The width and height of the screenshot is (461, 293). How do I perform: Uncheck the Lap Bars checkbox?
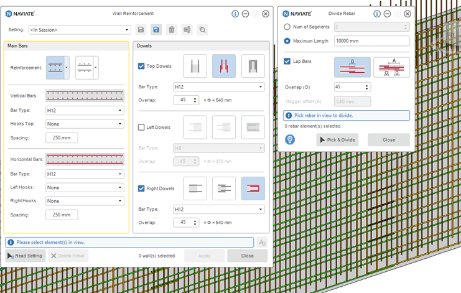click(x=287, y=62)
